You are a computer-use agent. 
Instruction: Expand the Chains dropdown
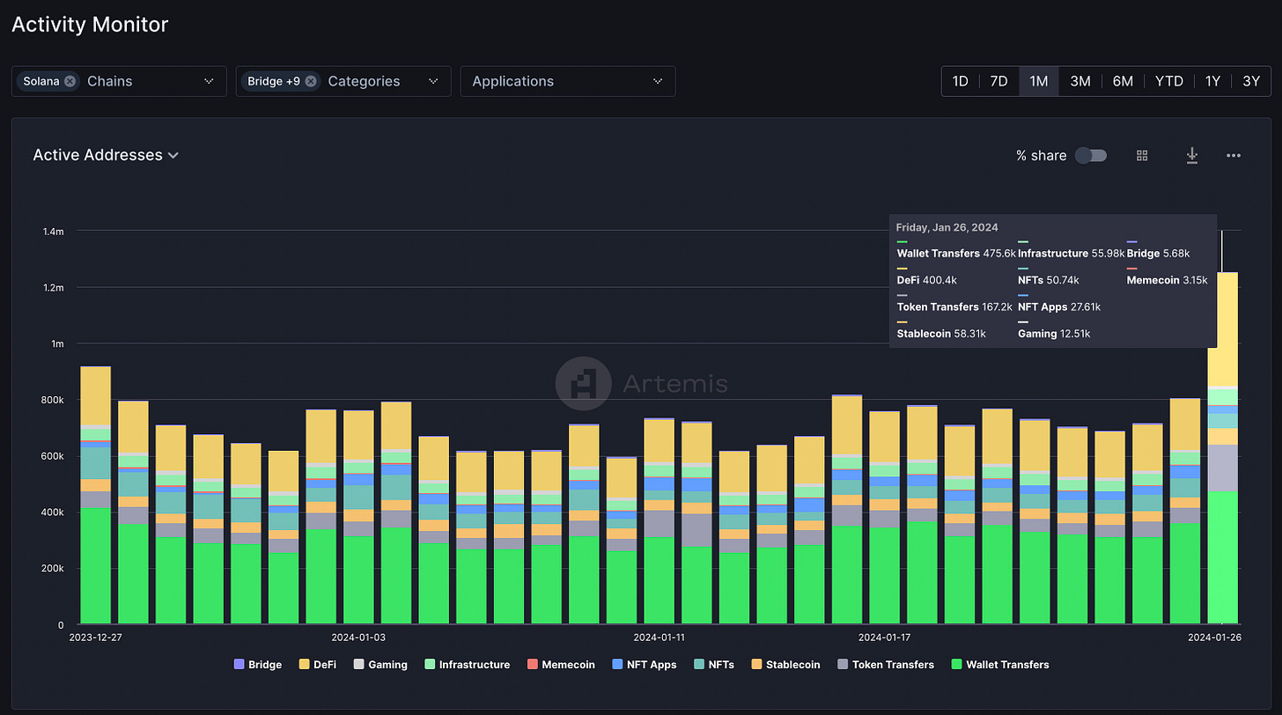click(209, 81)
